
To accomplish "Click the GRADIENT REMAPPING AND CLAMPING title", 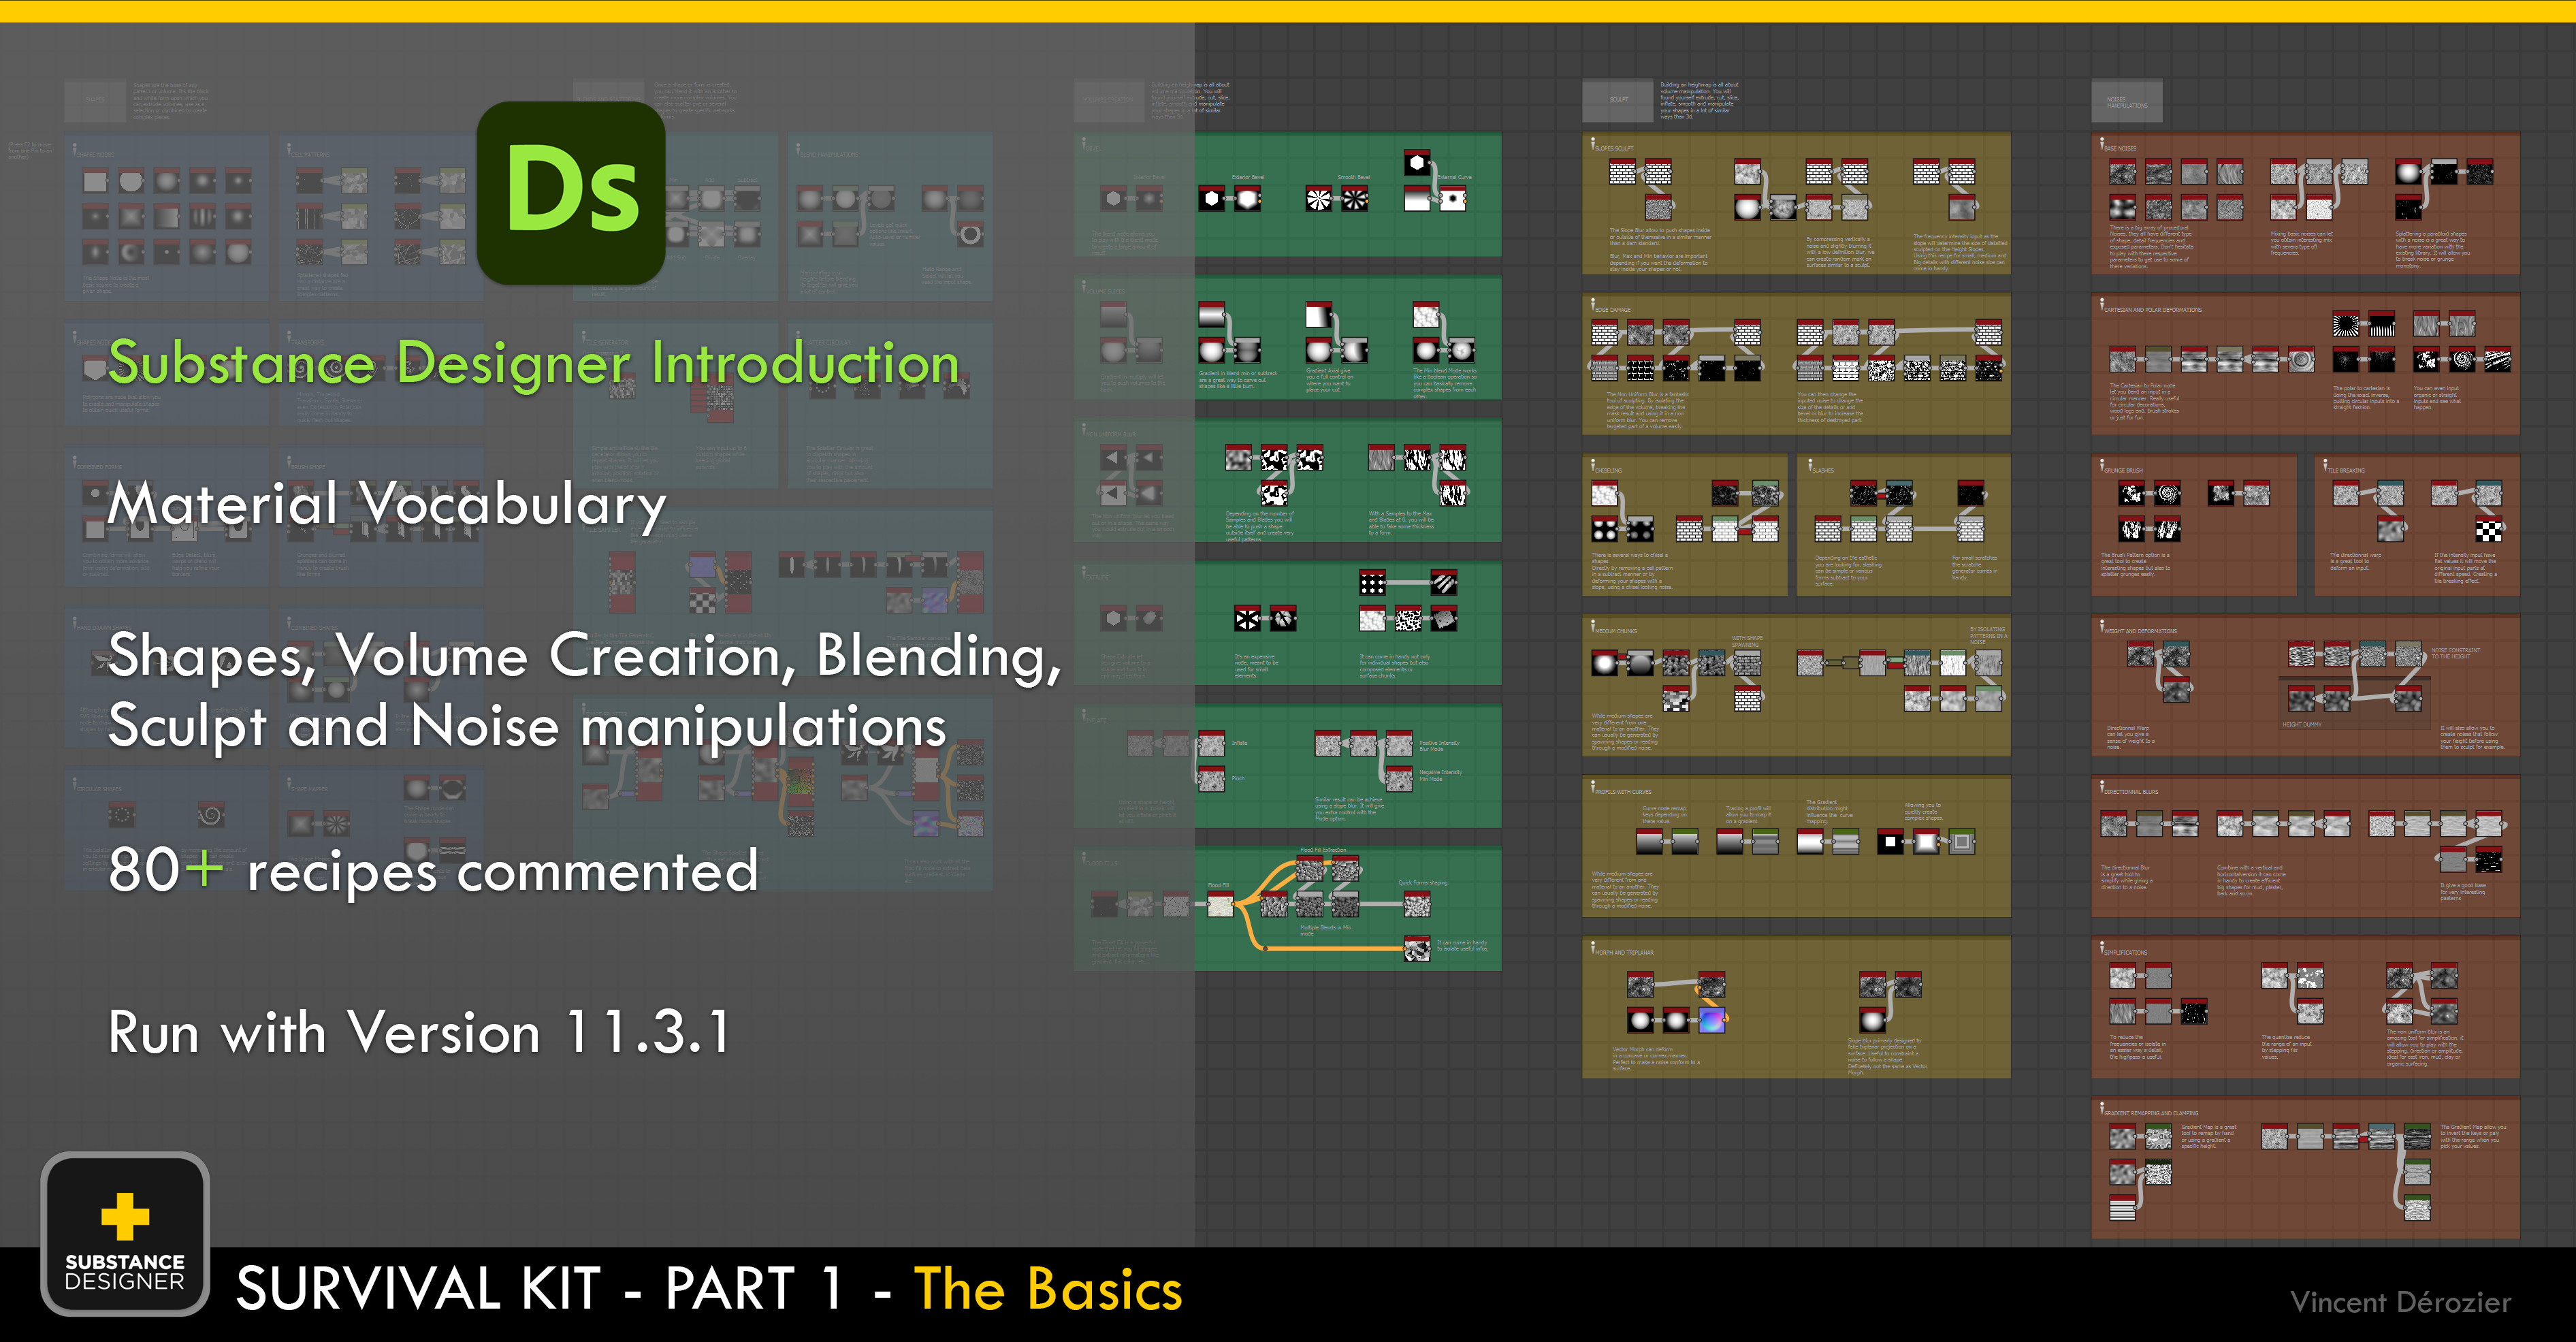I will click(x=2151, y=1113).
